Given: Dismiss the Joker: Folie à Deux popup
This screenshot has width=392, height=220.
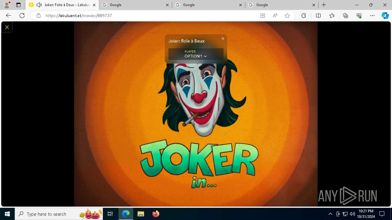Looking at the screenshot, I should [x=223, y=38].
